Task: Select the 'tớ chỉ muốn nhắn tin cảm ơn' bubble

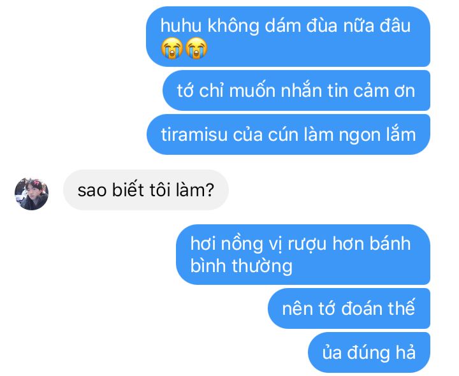Action: point(296,90)
